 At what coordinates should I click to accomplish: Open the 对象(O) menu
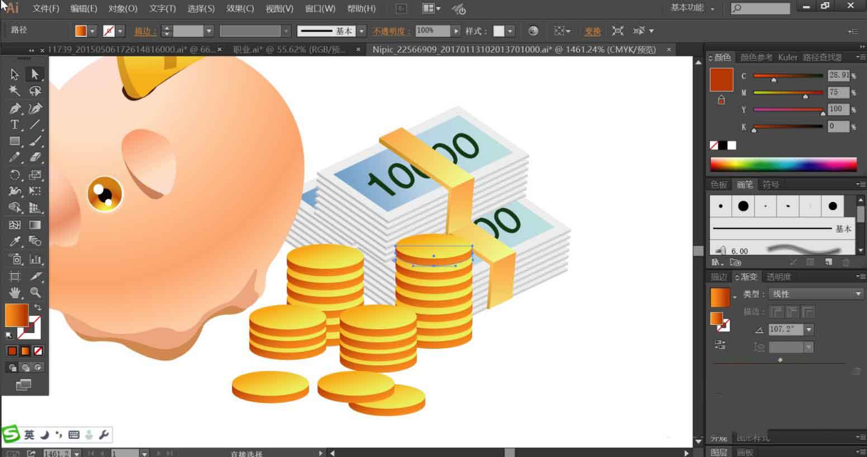(123, 8)
